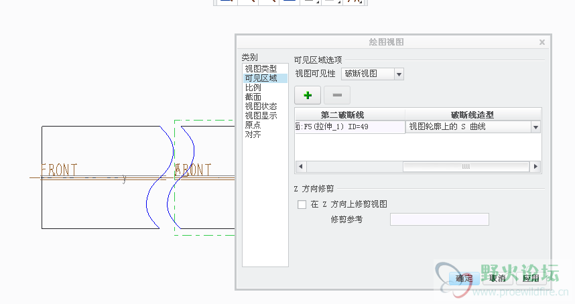This screenshot has height=304, width=575.
Task: Click the right FRONT datum label in drawing
Action: pos(193,170)
